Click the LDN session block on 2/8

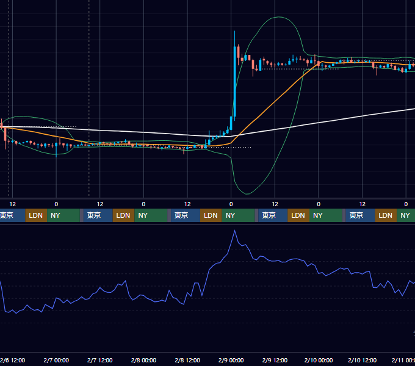pyautogui.click(x=211, y=215)
